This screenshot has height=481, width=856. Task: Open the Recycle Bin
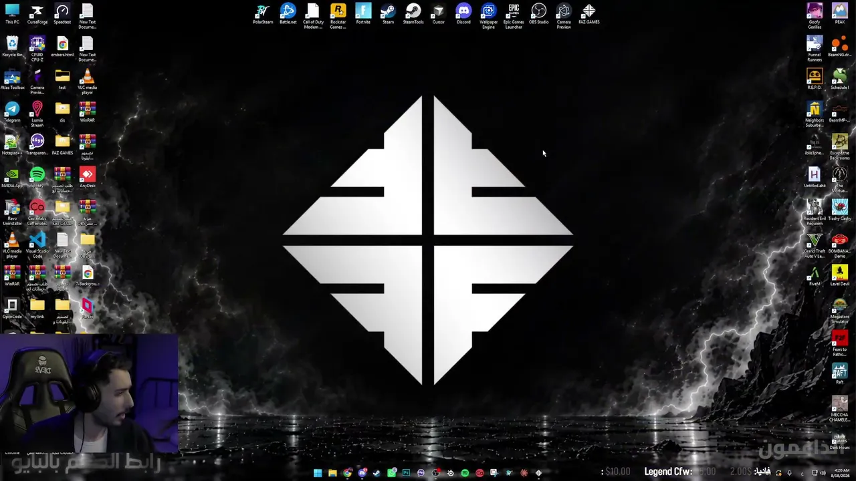12,47
